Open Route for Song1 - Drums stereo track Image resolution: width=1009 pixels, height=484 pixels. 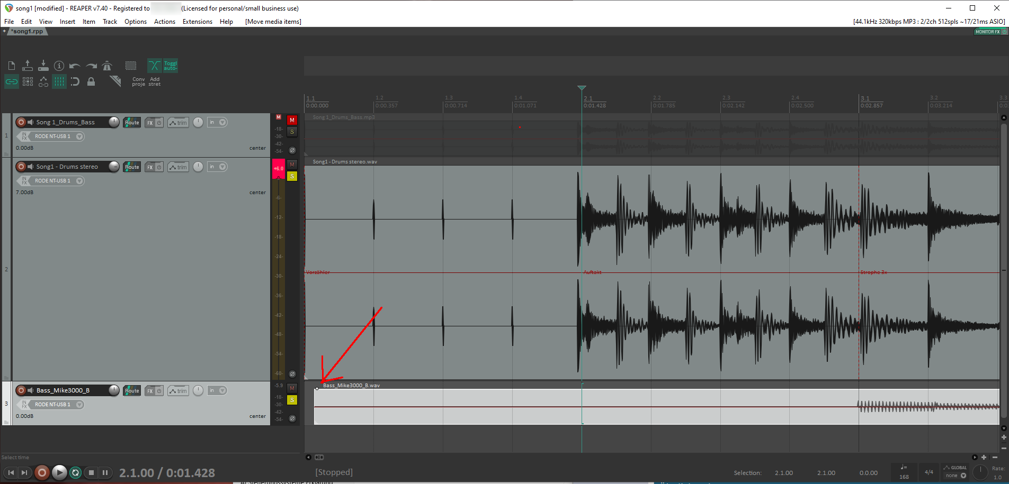[132, 167]
